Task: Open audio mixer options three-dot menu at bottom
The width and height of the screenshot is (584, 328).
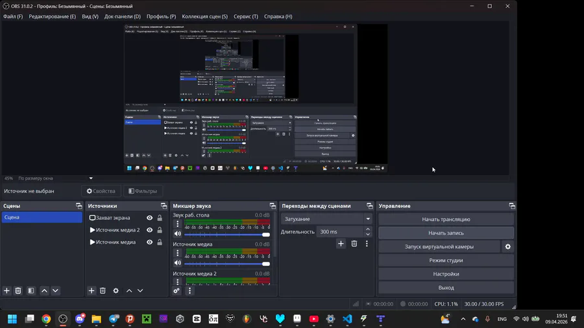Action: pos(189,291)
